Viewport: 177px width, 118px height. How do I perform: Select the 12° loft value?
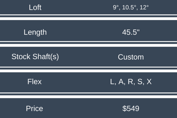pos(143,8)
